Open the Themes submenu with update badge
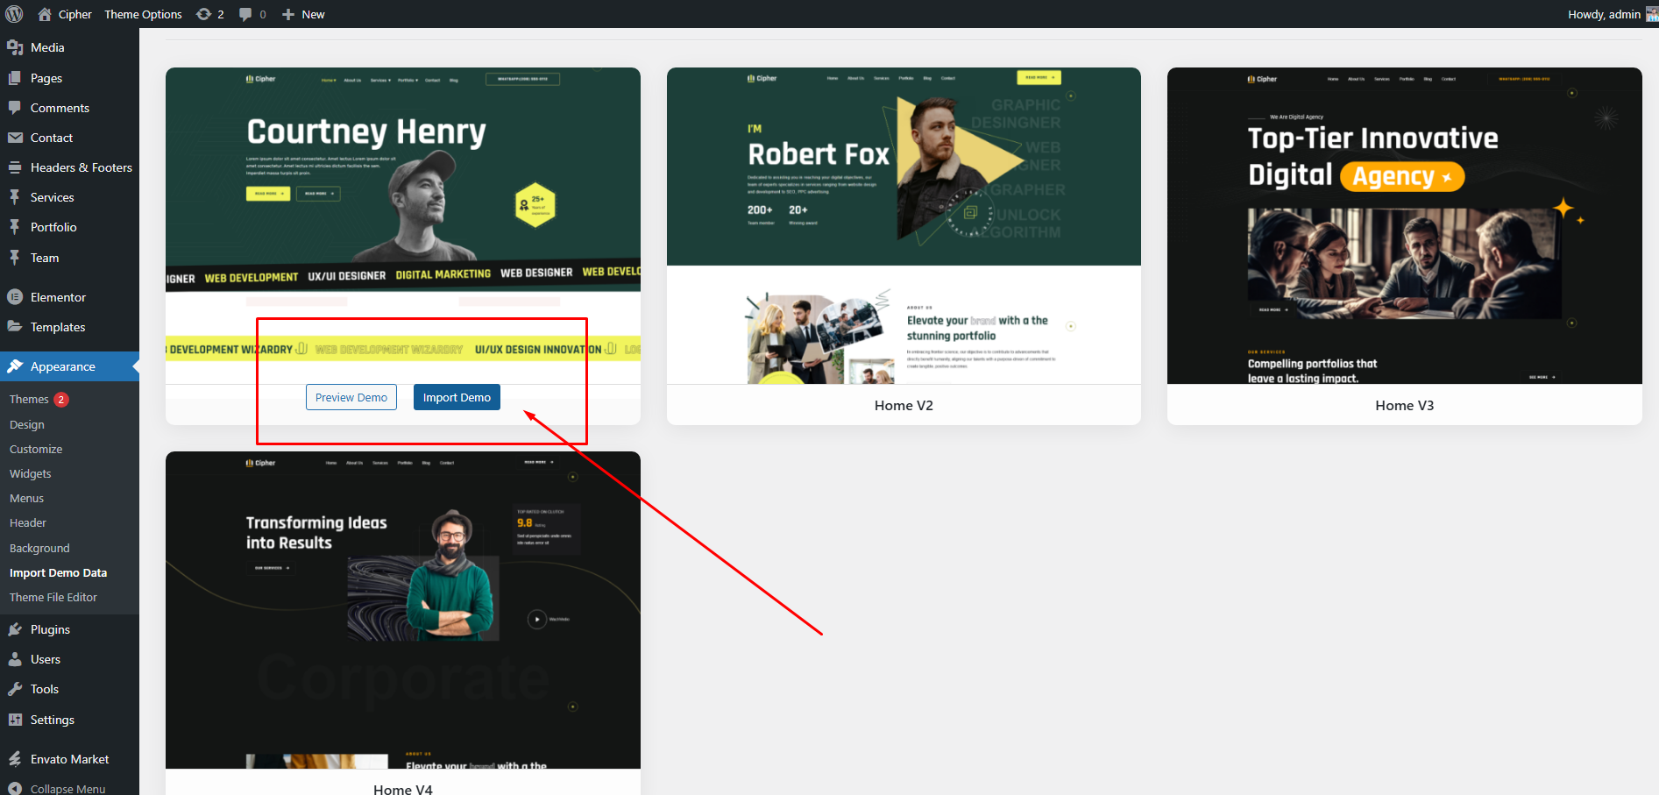This screenshot has width=1659, height=795. (30, 399)
